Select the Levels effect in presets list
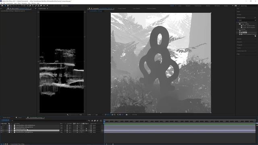The height and width of the screenshot is (145, 258). 245,33
